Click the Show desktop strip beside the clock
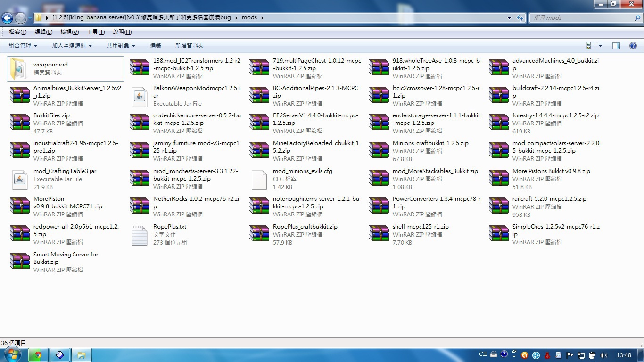This screenshot has width=644, height=362. pyautogui.click(x=641, y=355)
